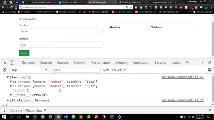Image resolution: width=214 pixels, height=120 pixels.
Task: Select the Console tab in the drawer
Action: point(16,110)
